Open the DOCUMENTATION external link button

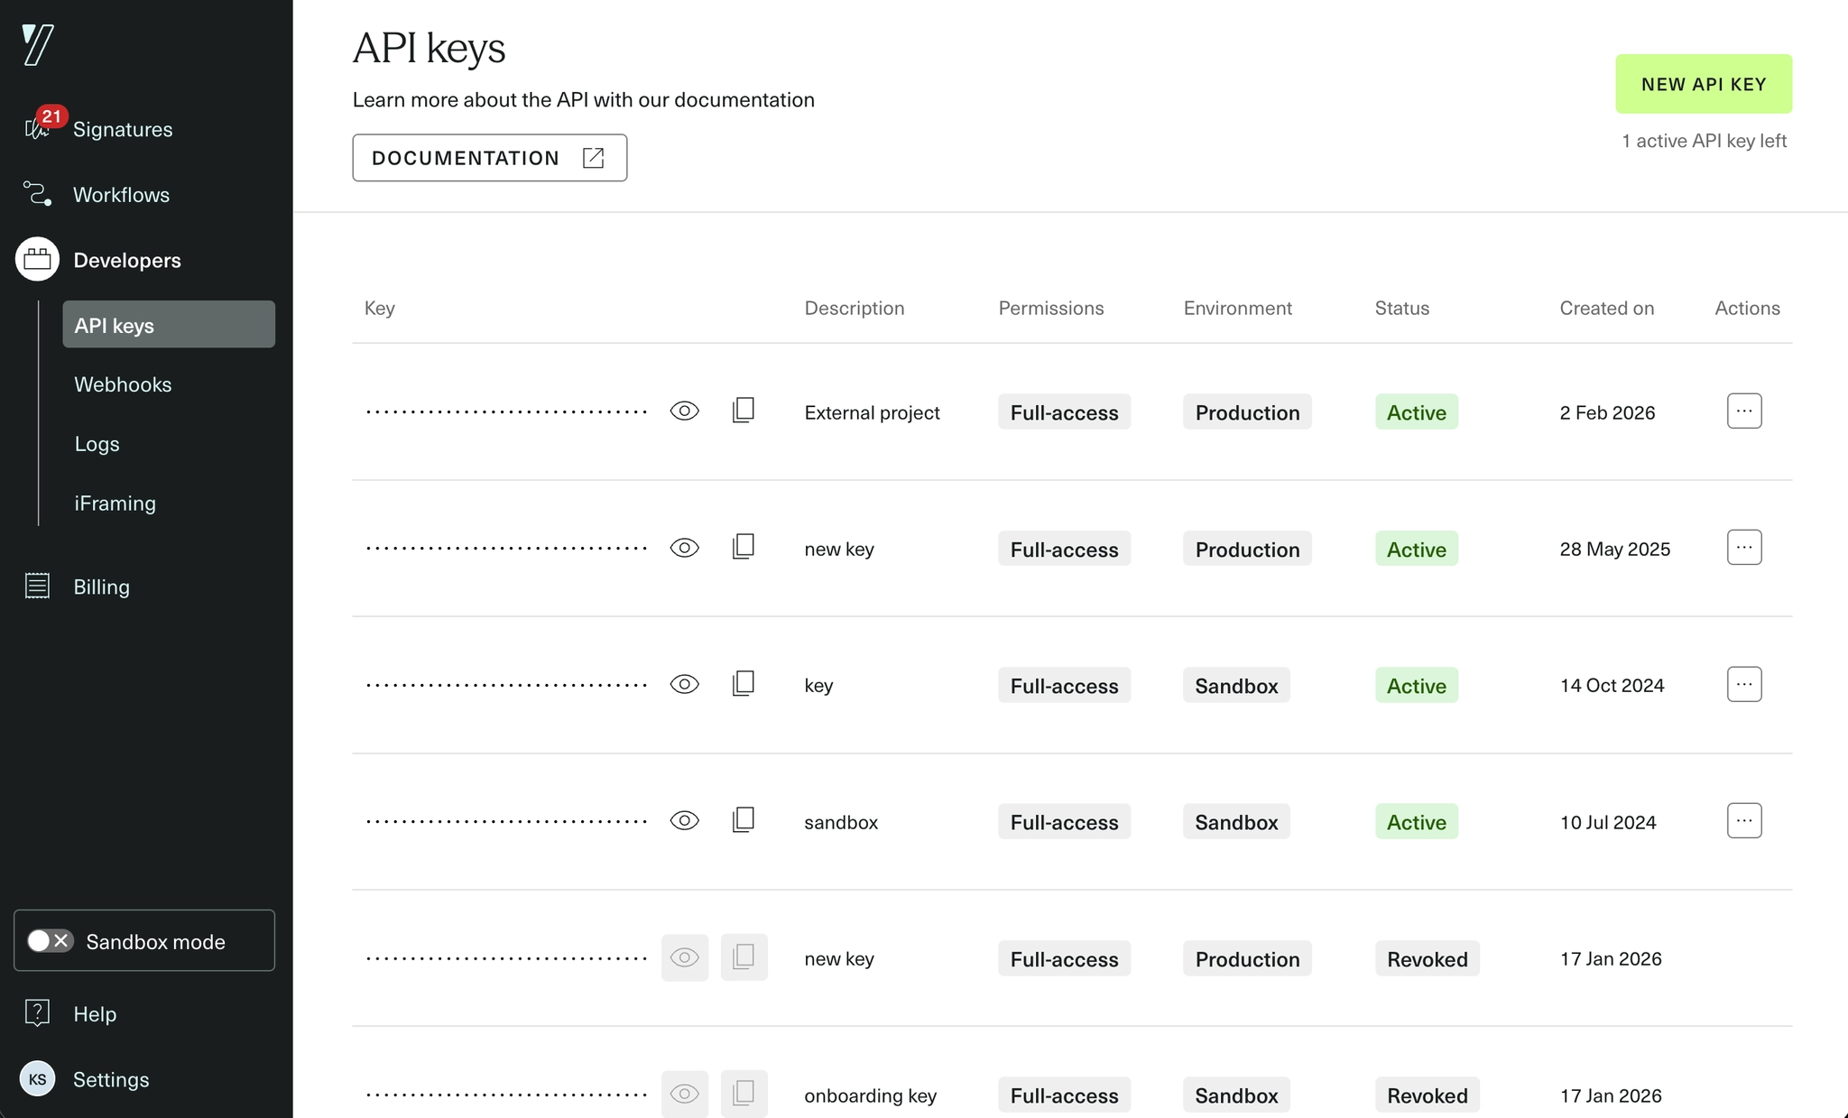tap(489, 158)
